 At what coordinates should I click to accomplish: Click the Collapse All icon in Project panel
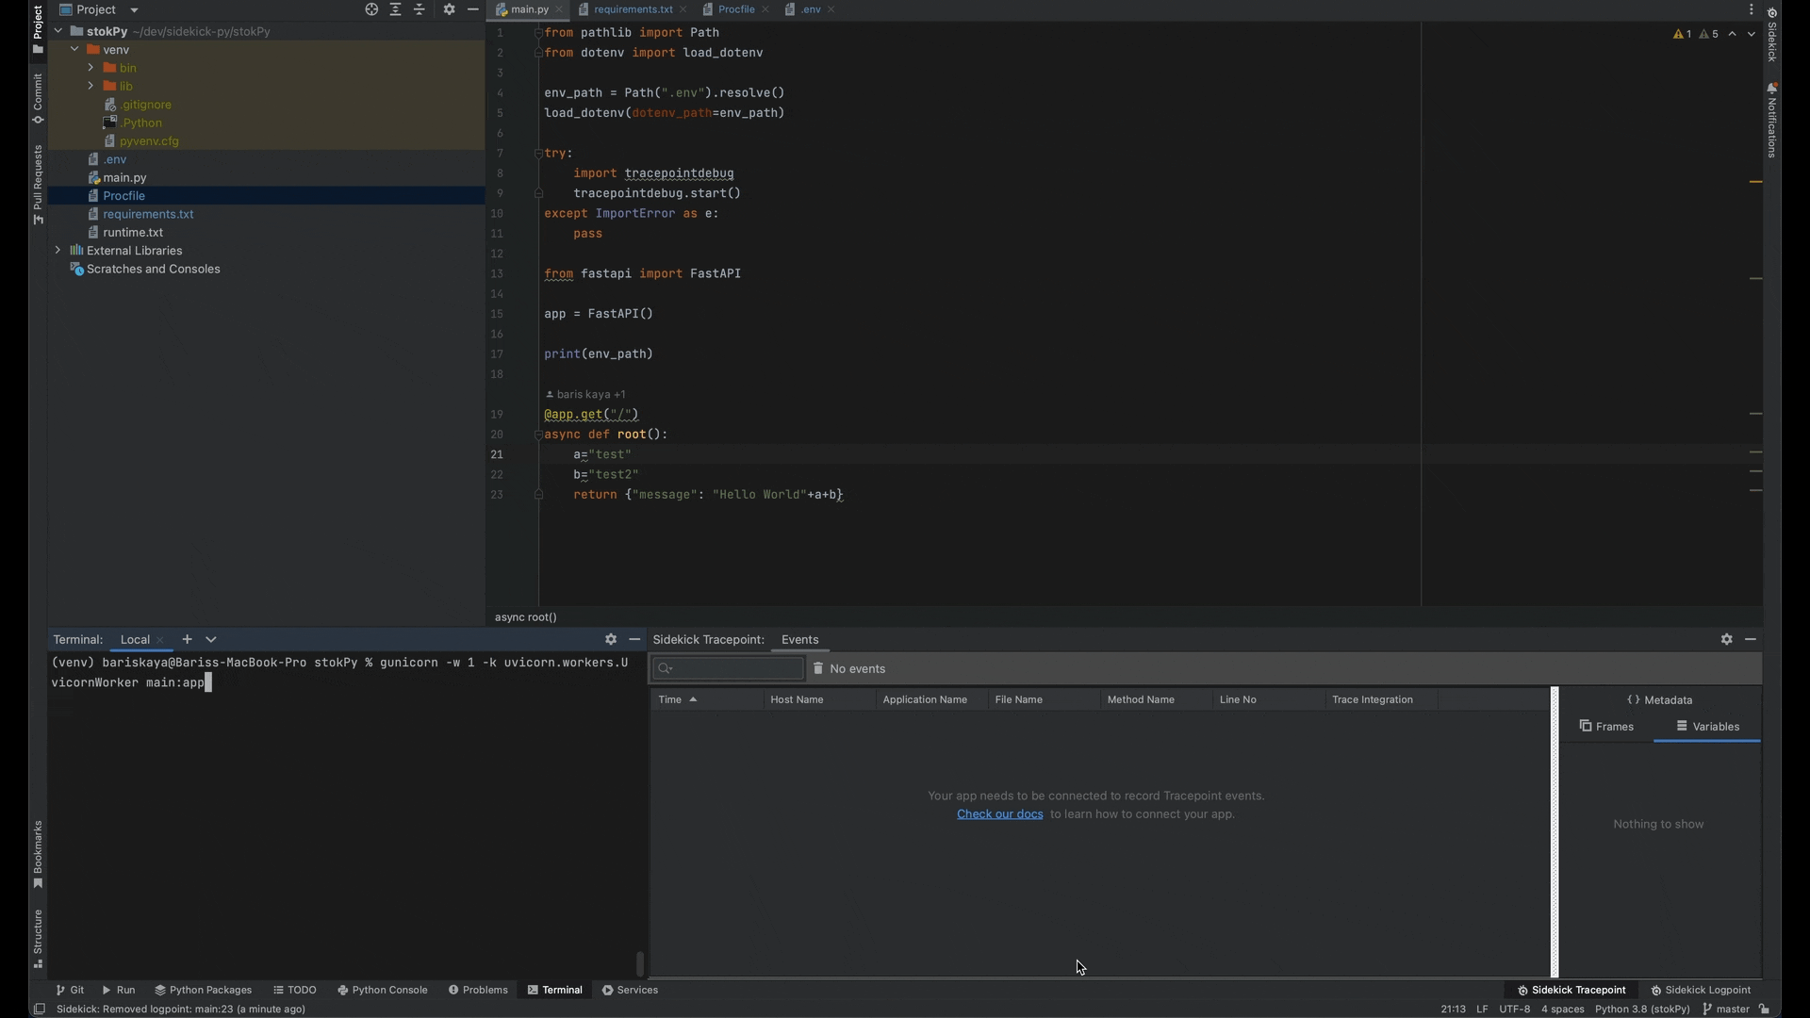[420, 9]
